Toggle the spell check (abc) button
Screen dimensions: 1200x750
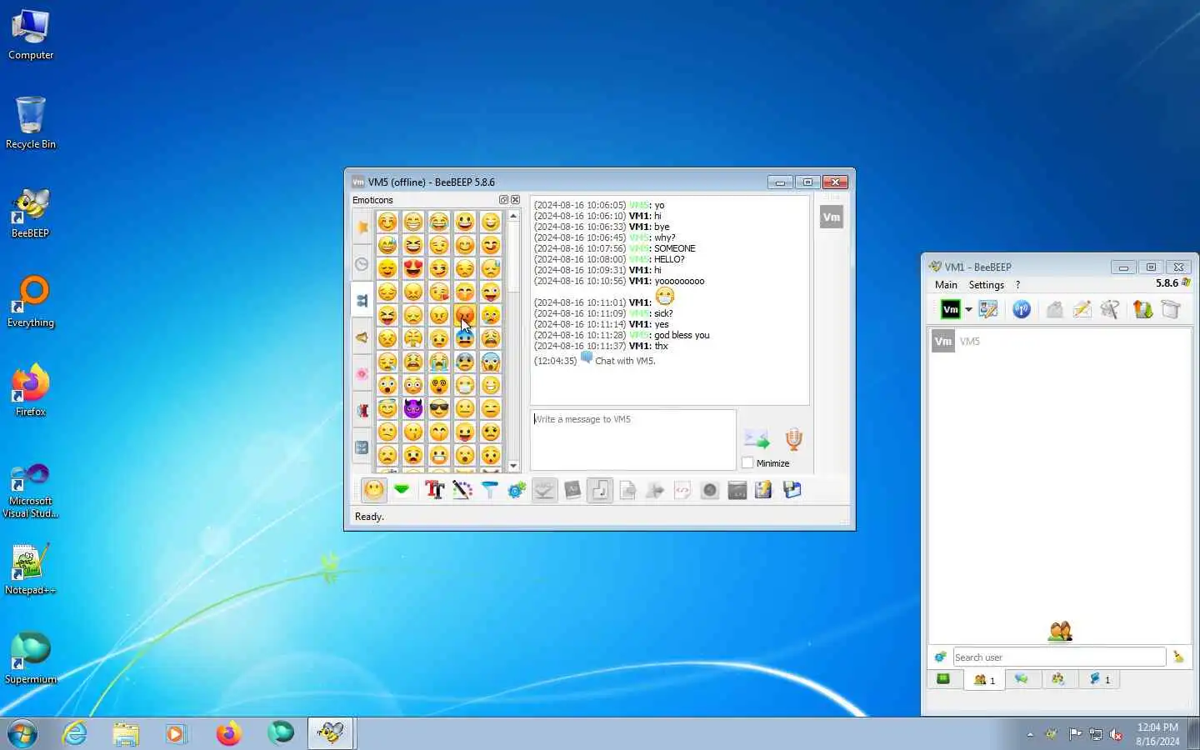pos(544,490)
